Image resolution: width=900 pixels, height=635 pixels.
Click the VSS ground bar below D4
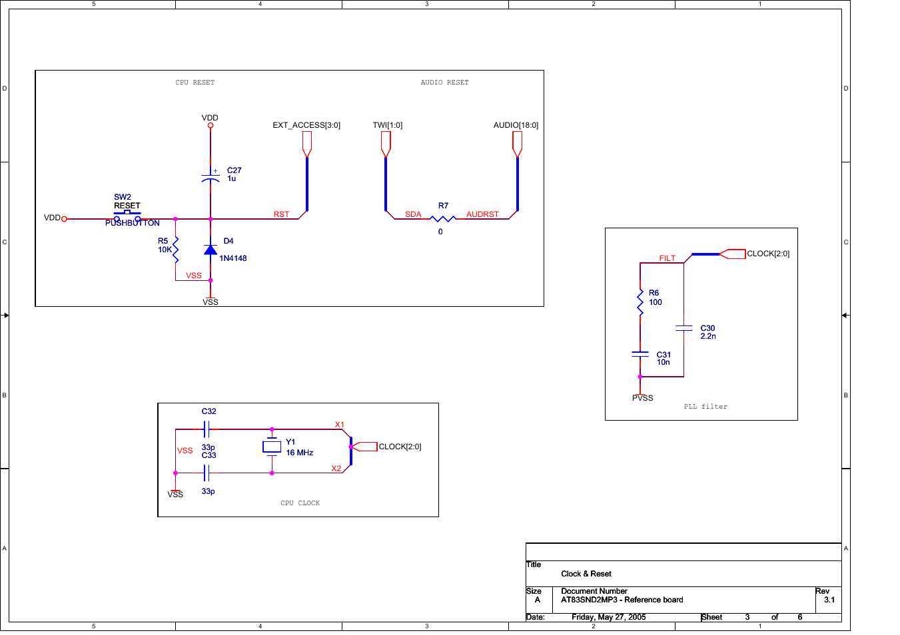pyautogui.click(x=211, y=298)
